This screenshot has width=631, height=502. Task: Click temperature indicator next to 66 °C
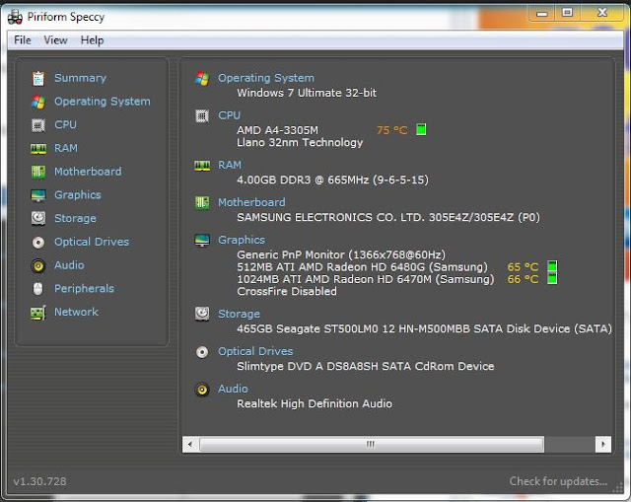(552, 278)
